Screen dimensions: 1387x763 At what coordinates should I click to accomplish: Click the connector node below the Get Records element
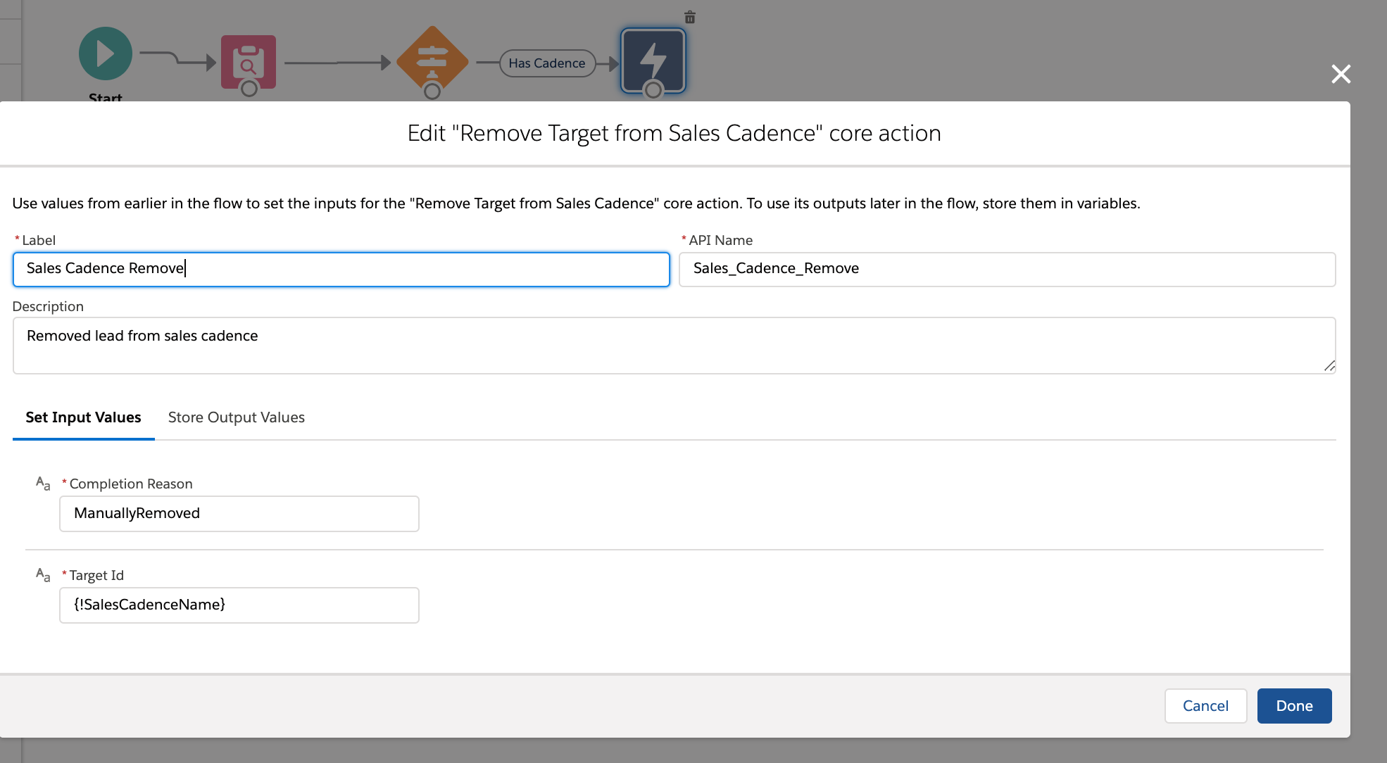click(x=249, y=89)
